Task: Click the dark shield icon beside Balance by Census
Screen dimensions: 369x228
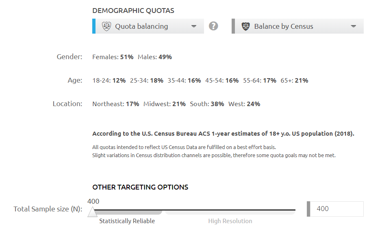Action: tap(245, 26)
